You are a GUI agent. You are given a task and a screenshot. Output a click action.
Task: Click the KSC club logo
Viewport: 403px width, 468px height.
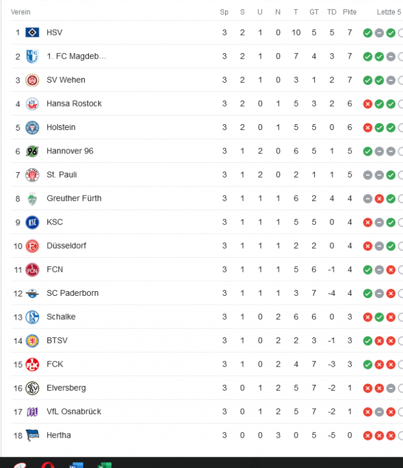(32, 222)
